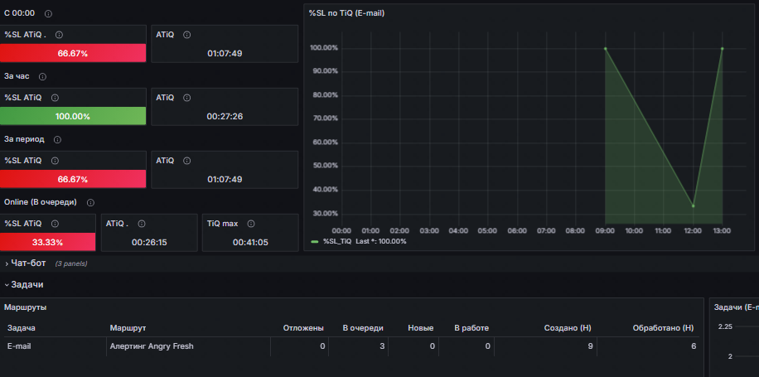The height and width of the screenshot is (377, 759).
Task: Click info icon next to Online (В очереди)
Action: tap(90, 202)
